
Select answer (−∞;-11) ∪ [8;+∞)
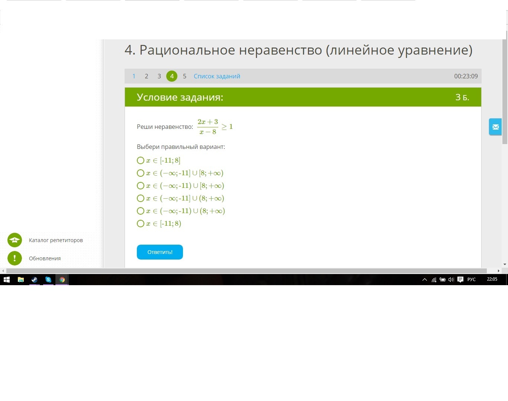tap(141, 186)
